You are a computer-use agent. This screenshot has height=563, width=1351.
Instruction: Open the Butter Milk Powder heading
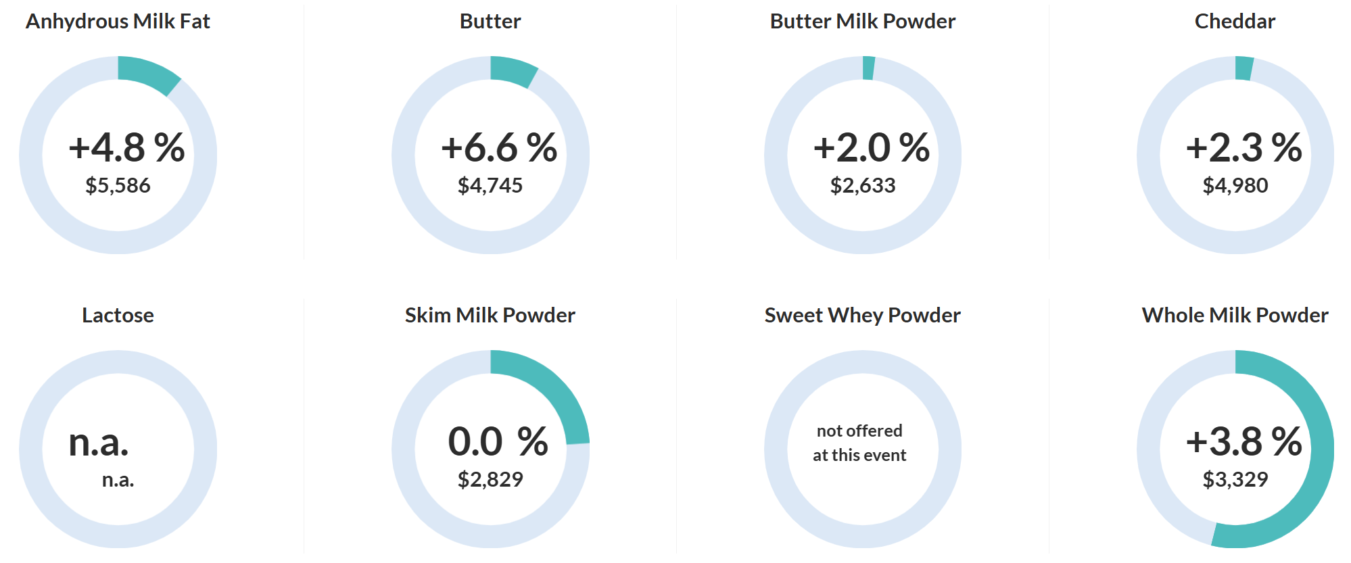pyautogui.click(x=862, y=22)
